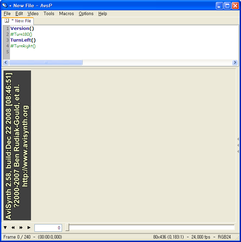Image resolution: width=241 pixels, height=242 pixels.
Task: Click the tab number 1 icon
Action: [x=7, y=21]
